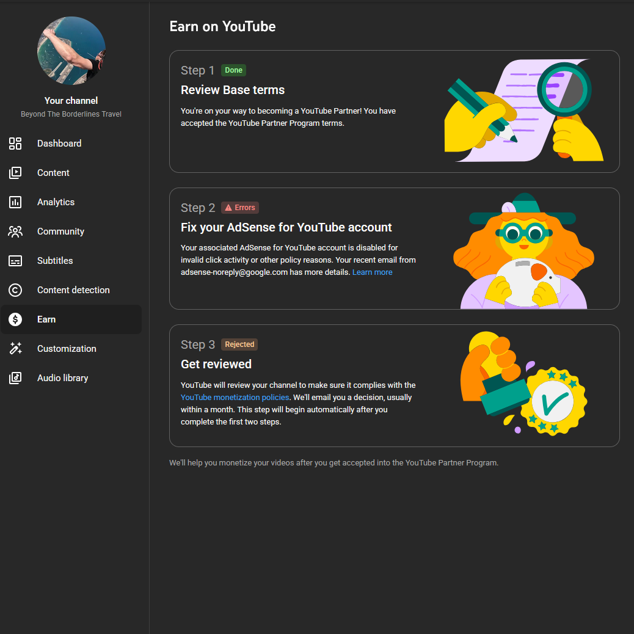Click the Audio library music icon
Image resolution: width=634 pixels, height=634 pixels.
pyautogui.click(x=15, y=378)
